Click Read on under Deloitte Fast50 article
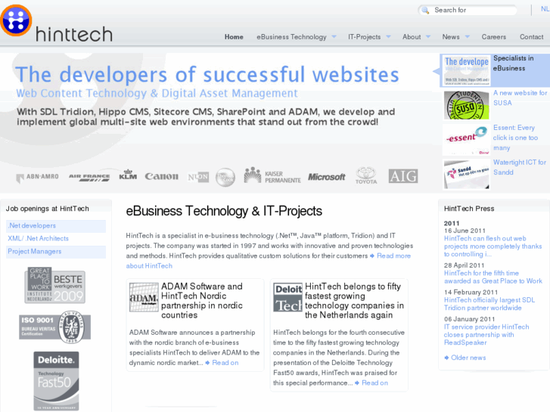 pos(374,383)
